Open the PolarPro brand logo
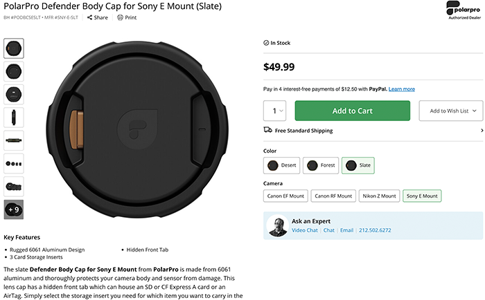Screen dimensions: 485x300 tap(464, 10)
